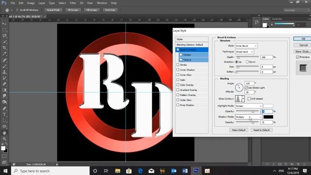Open Technique dropdown showing Chisel Hard

pos(244,52)
